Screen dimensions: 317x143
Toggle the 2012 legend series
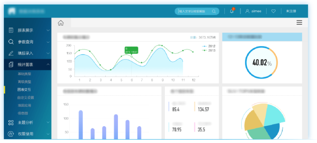point(209,46)
